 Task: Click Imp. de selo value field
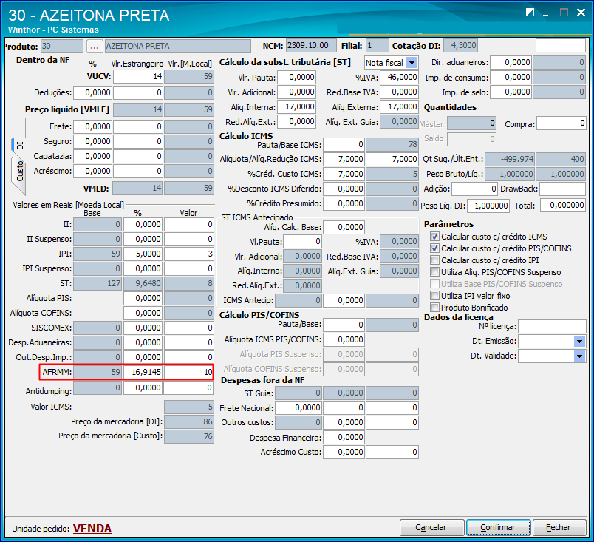511,92
